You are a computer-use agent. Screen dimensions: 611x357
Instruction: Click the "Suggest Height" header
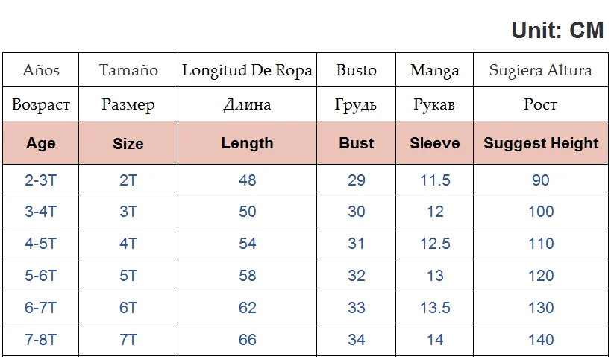click(541, 143)
